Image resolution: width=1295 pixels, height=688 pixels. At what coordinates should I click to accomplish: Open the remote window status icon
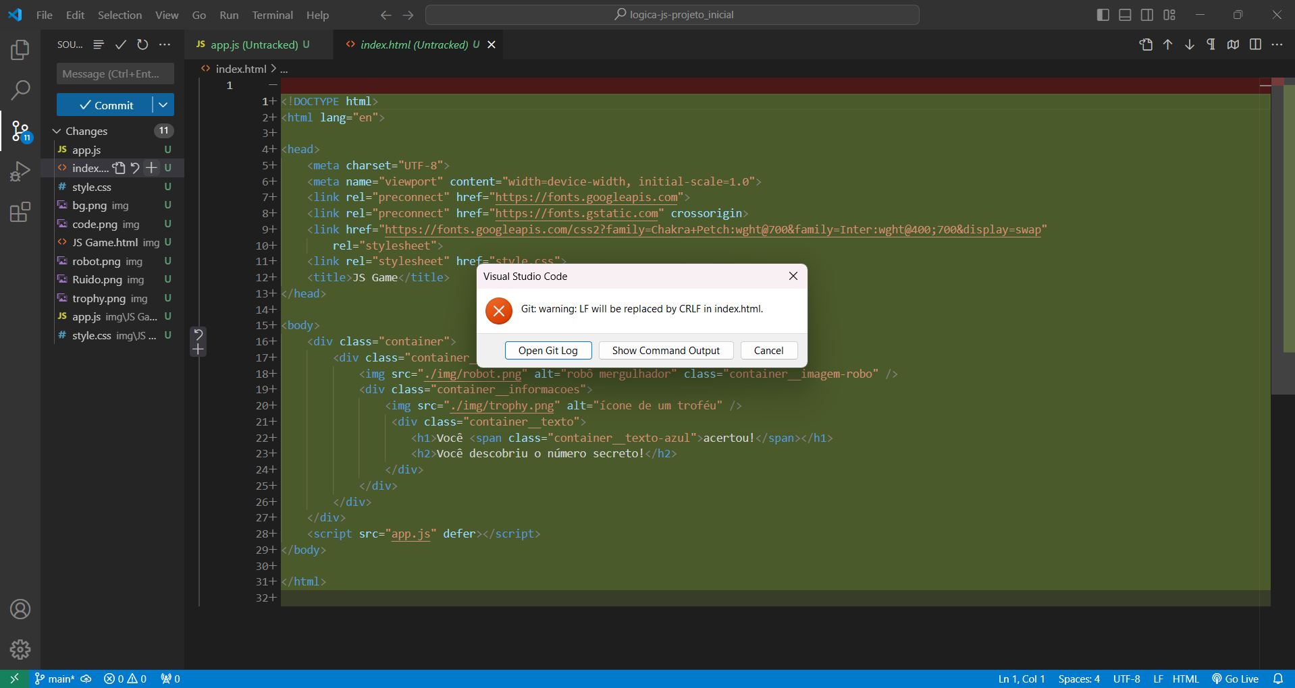(14, 679)
